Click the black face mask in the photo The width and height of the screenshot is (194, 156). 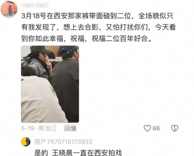(77, 56)
